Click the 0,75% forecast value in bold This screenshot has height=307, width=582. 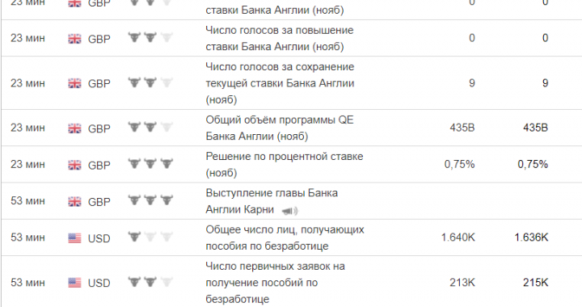coord(533,164)
